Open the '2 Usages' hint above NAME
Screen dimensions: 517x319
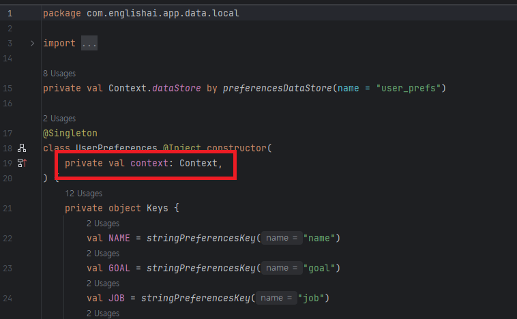[x=103, y=224]
